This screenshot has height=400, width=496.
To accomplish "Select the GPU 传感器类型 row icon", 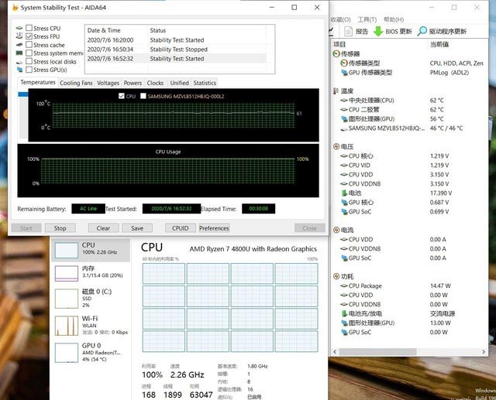I will pos(344,73).
